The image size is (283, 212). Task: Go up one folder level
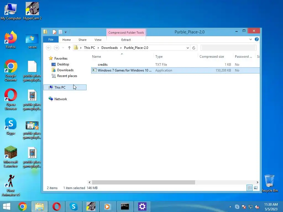[69, 48]
